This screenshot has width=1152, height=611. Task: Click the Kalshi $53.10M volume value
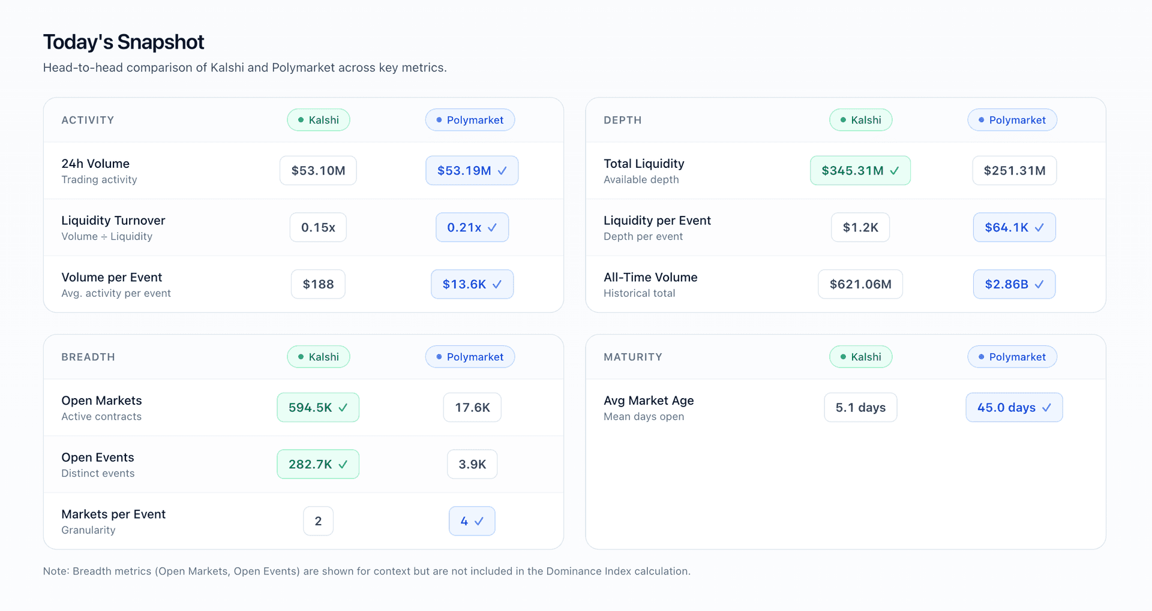[x=318, y=171]
